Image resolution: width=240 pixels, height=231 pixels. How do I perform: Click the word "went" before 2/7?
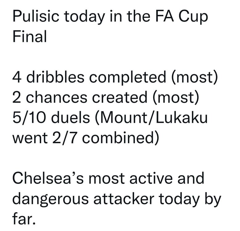tap(30, 138)
